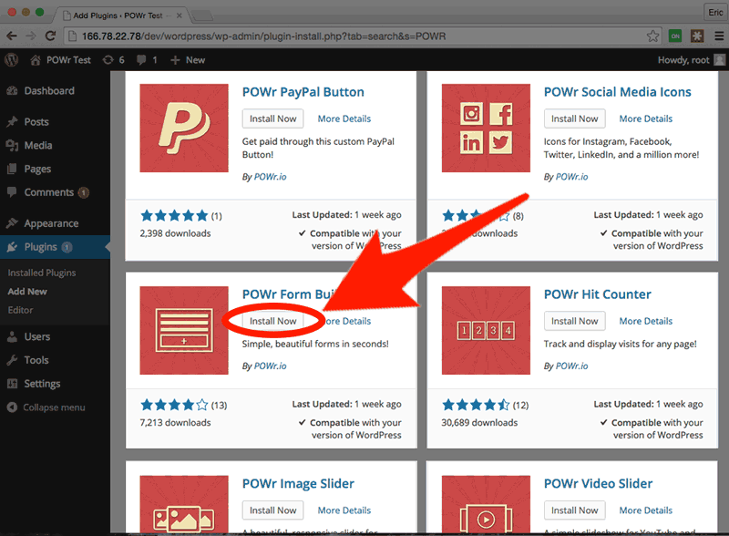Image resolution: width=729 pixels, height=536 pixels.
Task: Open the Chrome hamburger menu
Action: pos(719,36)
